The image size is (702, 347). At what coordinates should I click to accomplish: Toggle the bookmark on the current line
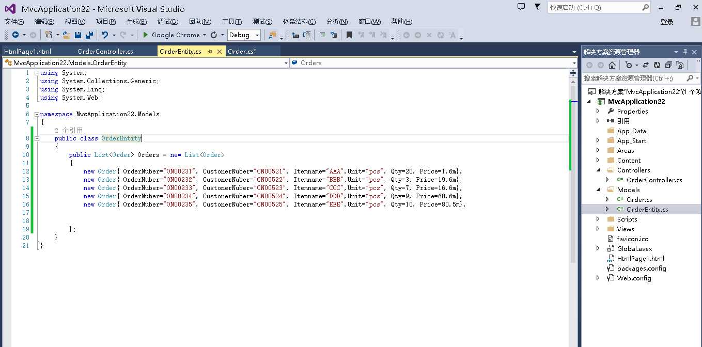click(349, 35)
